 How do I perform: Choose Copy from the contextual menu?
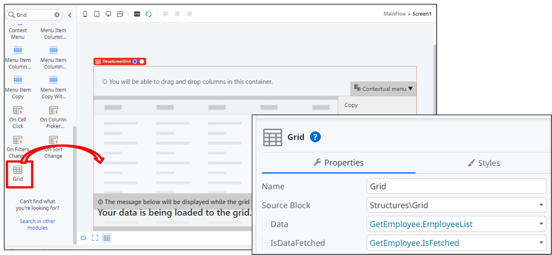[x=351, y=105]
